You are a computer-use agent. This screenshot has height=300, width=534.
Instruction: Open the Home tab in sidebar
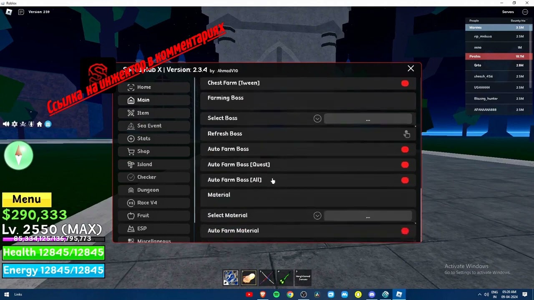(x=154, y=87)
